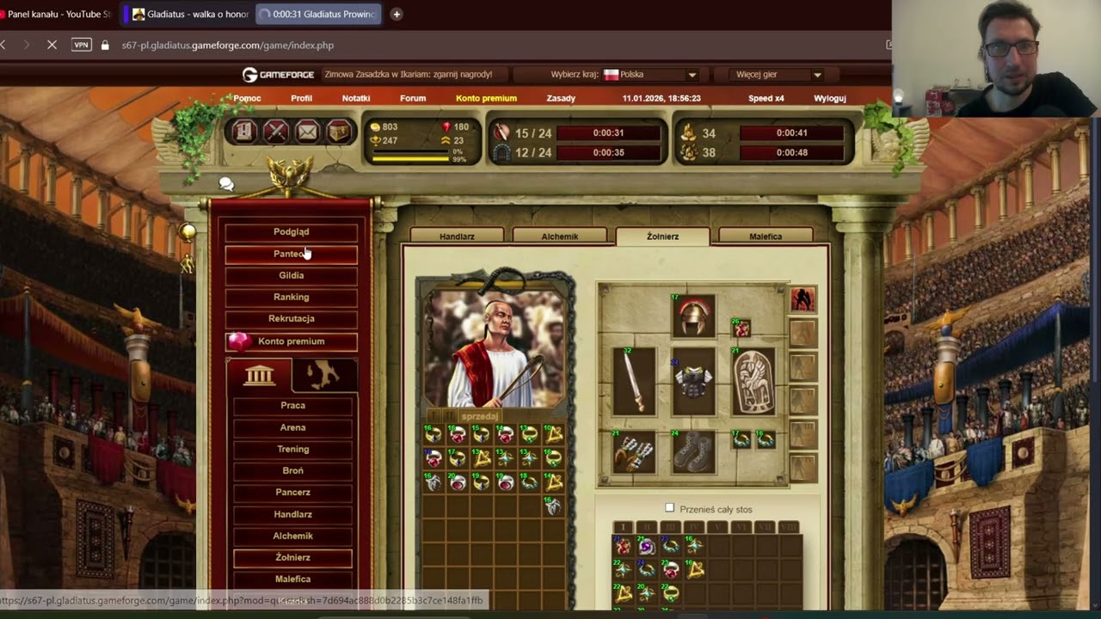Open the envelope messages icon
Image resolution: width=1101 pixels, height=619 pixels.
[307, 132]
